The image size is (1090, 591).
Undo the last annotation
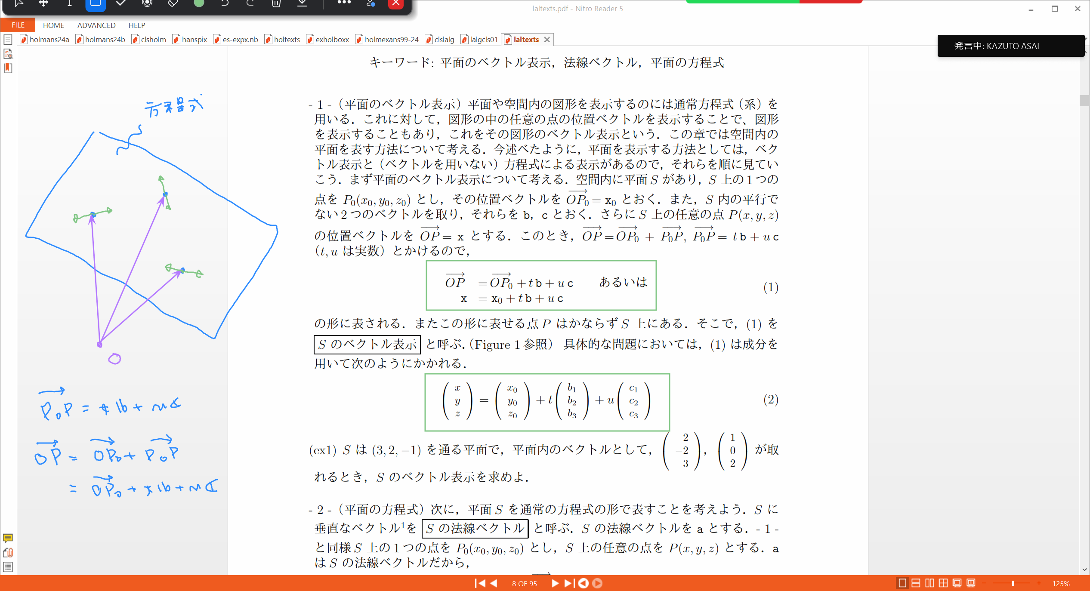(x=225, y=3)
